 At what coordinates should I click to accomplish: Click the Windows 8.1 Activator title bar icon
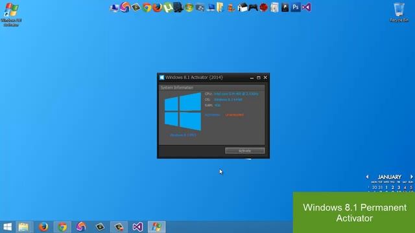[161, 78]
